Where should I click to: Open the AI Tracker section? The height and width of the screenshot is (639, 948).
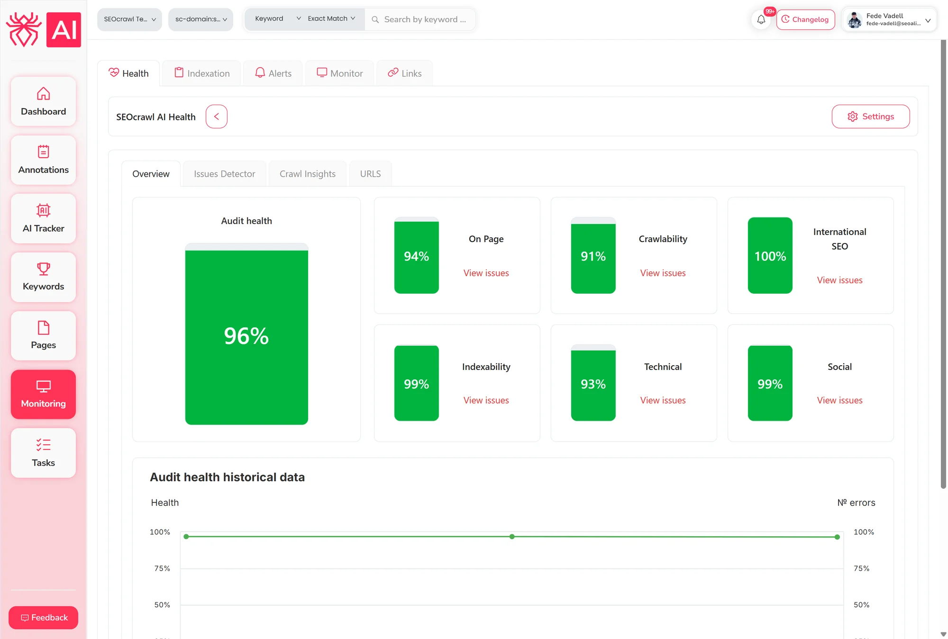[x=43, y=218]
